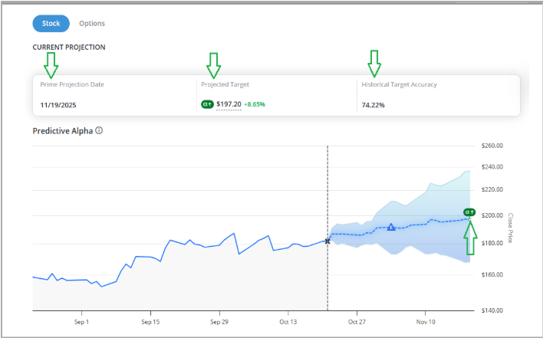Switch to the Options tab
The height and width of the screenshot is (338, 543).
pyautogui.click(x=92, y=24)
